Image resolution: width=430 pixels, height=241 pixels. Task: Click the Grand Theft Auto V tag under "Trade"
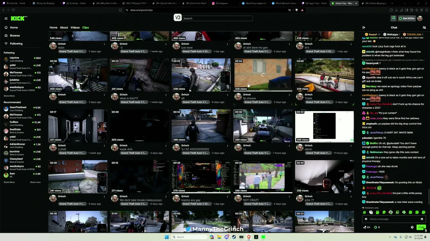coord(319,102)
